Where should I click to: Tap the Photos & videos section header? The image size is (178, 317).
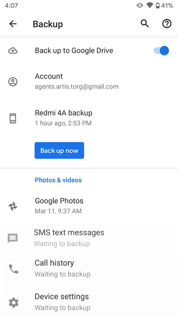click(x=58, y=180)
